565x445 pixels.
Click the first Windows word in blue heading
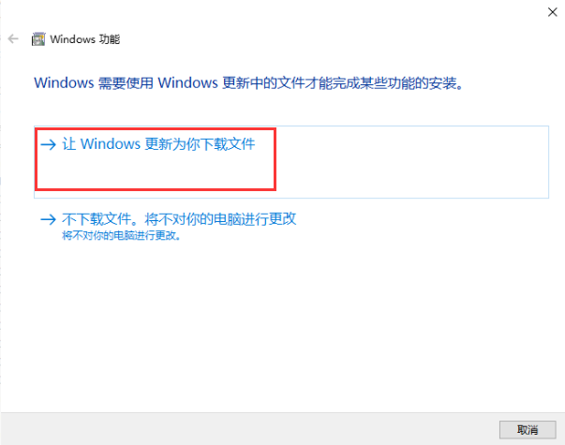[x=64, y=83]
